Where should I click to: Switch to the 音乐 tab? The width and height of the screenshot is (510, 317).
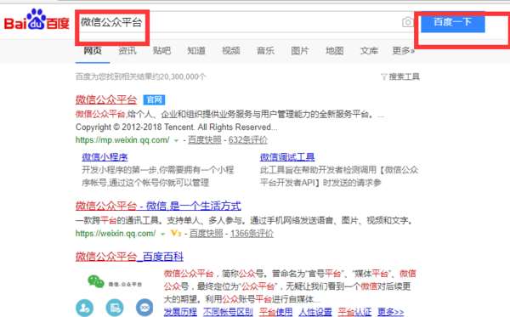tap(265, 51)
